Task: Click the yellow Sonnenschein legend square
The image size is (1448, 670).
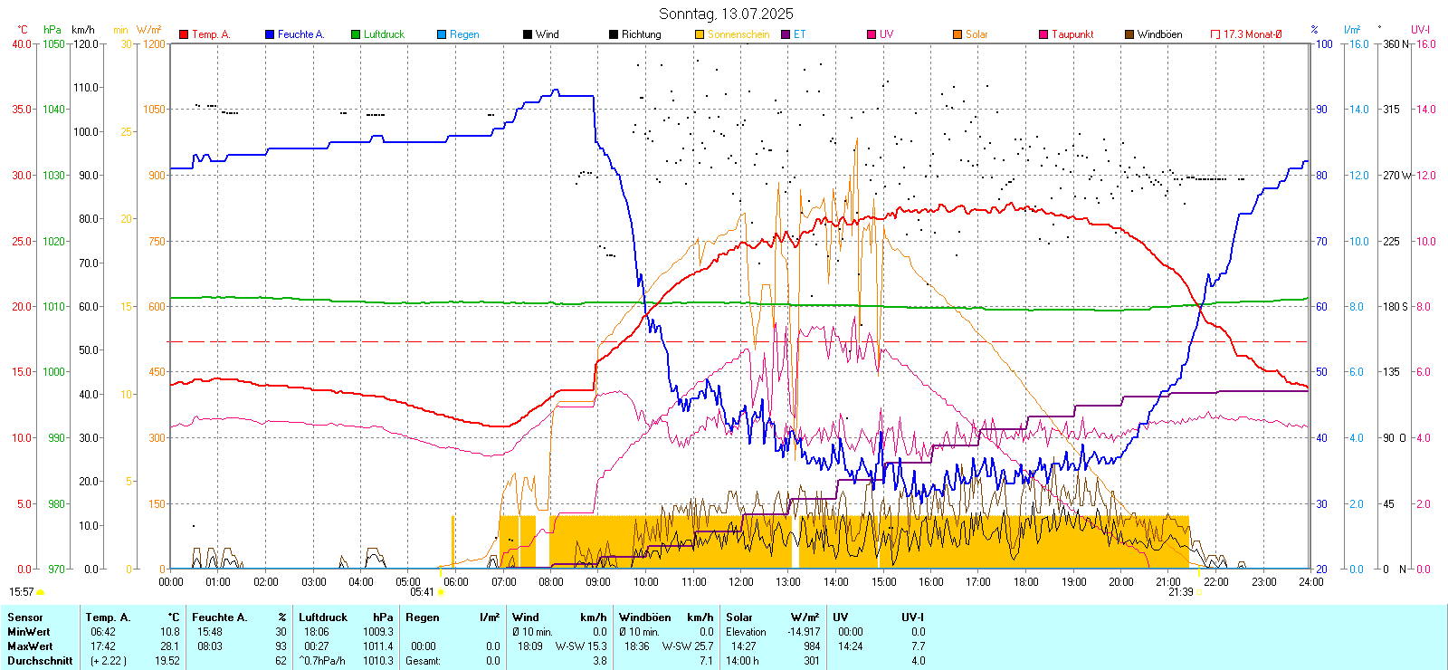Action: 700,34
